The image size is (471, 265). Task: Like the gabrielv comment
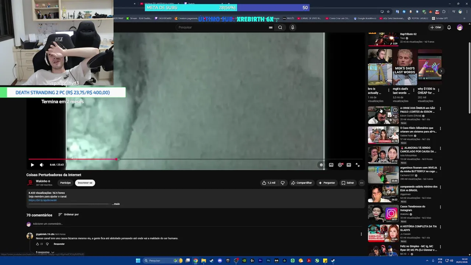37,244
